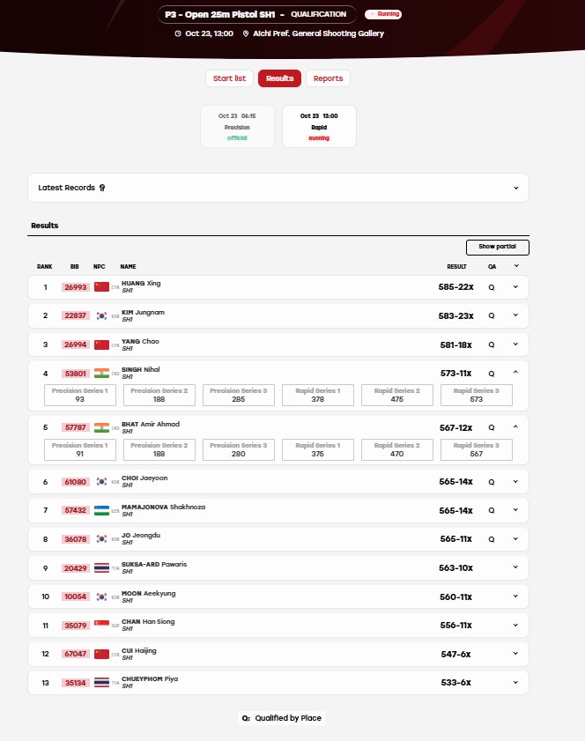585x741 pixels.
Task: Click the QUALIFICATION event title pill
Action: coord(257,15)
